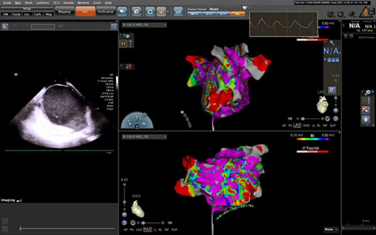The width and height of the screenshot is (376, 235).
Task: Click the toolbar icon left of Routed Channel
Action: coord(178,11)
